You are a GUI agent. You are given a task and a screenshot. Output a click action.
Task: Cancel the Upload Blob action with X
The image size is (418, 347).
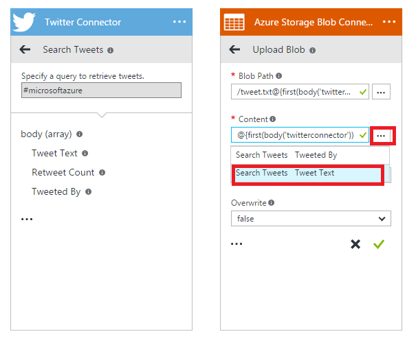click(355, 244)
